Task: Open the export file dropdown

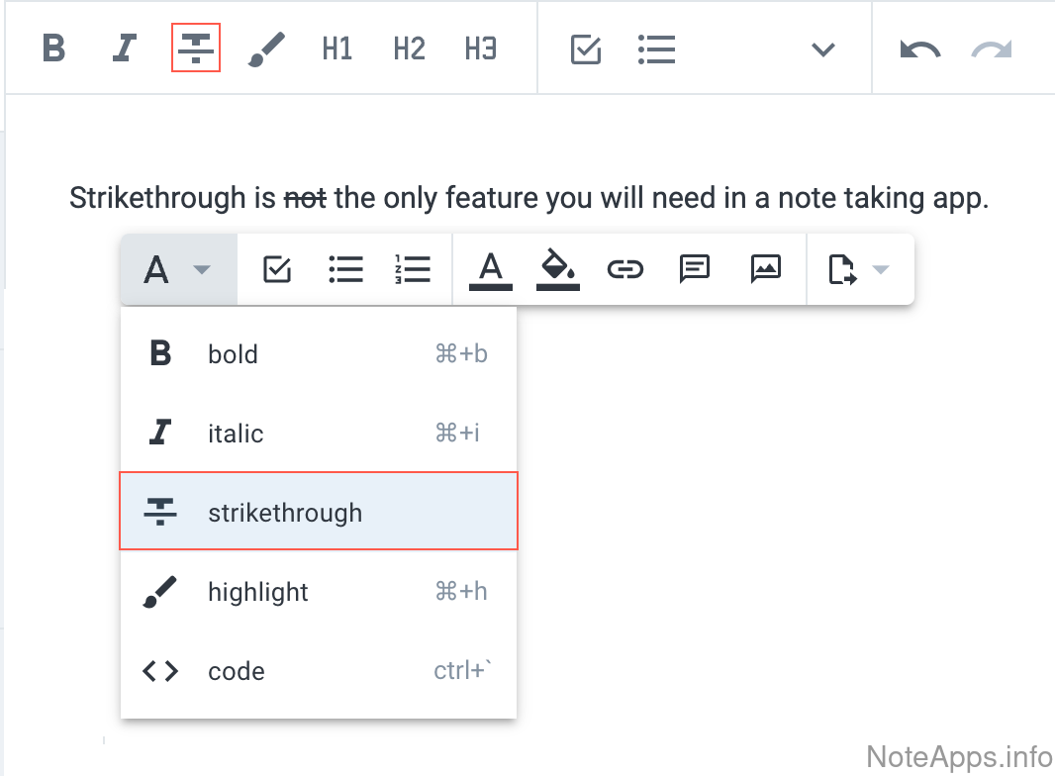Action: (x=857, y=269)
